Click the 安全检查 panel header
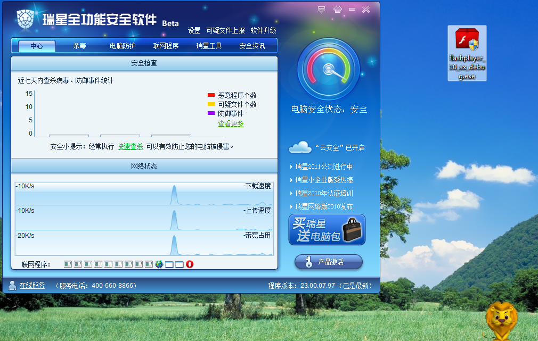The width and height of the screenshot is (538, 341). (144, 63)
